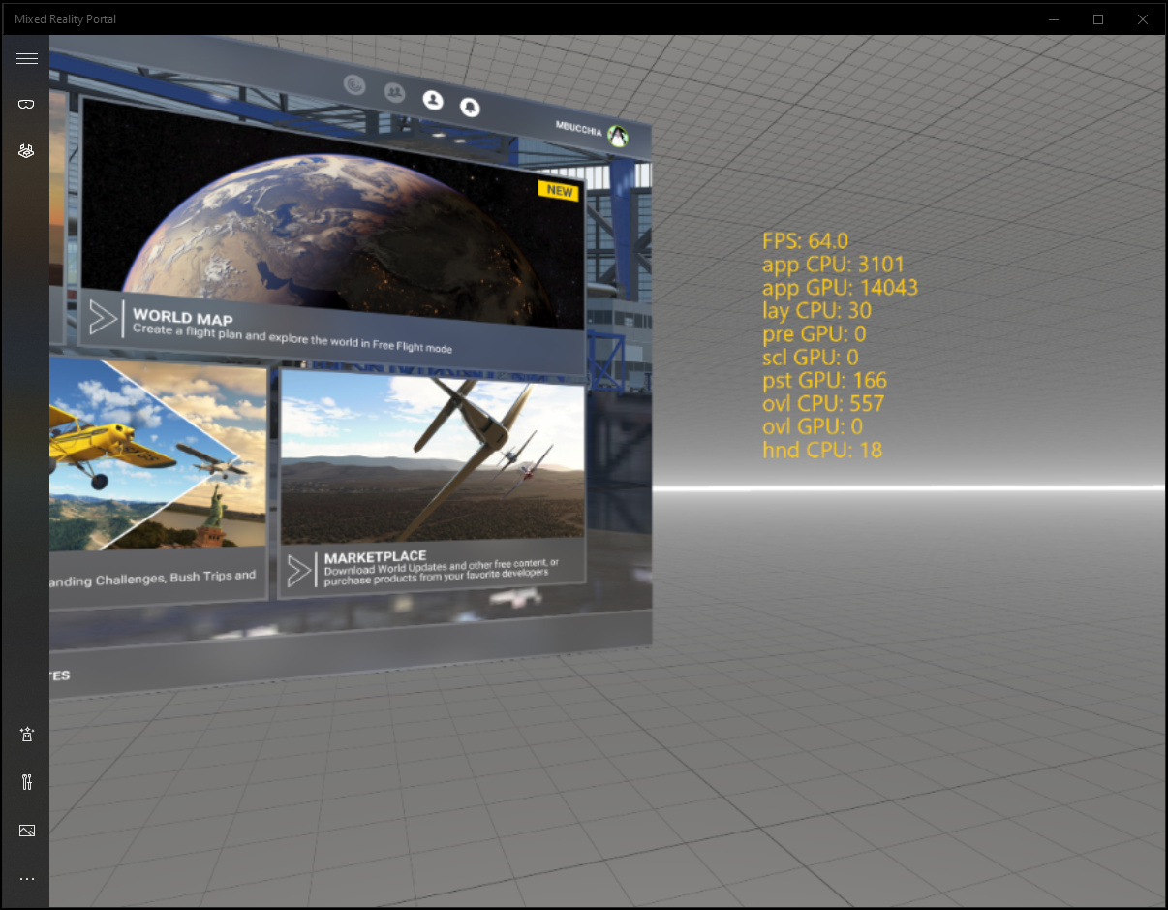The image size is (1168, 910).
Task: Open the notifications bell icon
Action: pos(472,107)
